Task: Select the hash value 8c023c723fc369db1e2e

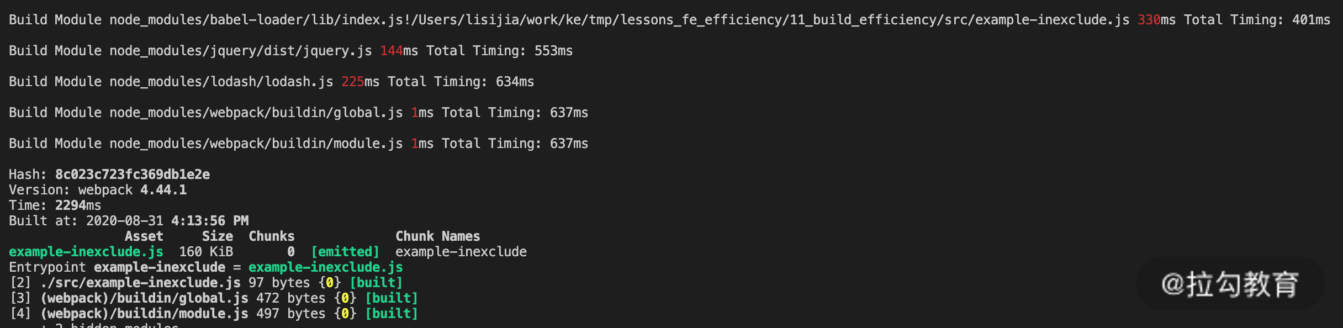Action: tap(133, 174)
